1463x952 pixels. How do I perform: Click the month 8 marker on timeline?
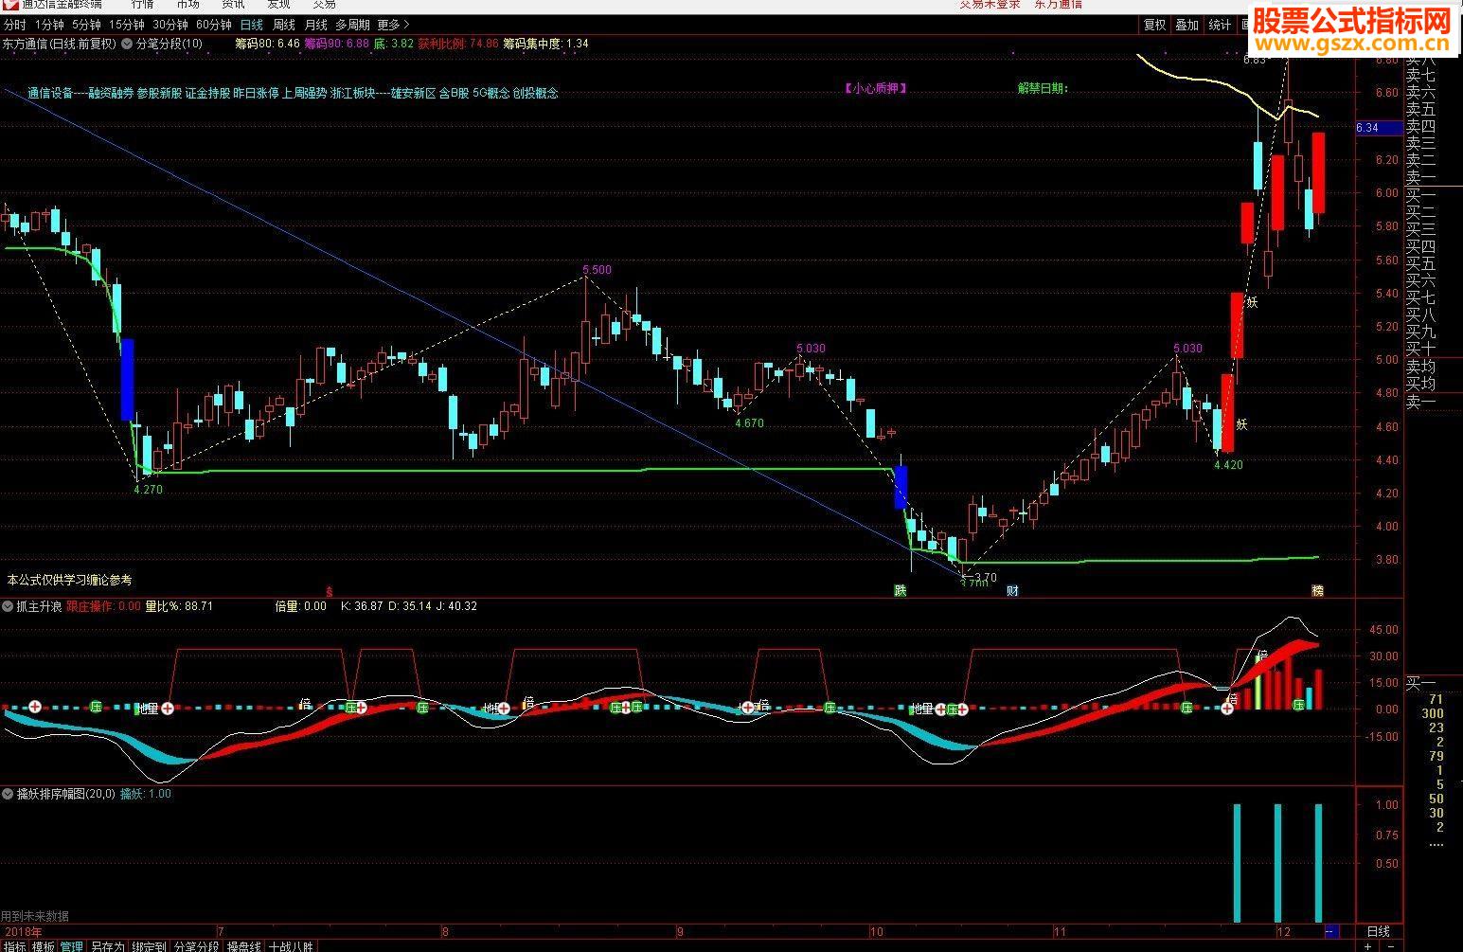click(x=445, y=931)
